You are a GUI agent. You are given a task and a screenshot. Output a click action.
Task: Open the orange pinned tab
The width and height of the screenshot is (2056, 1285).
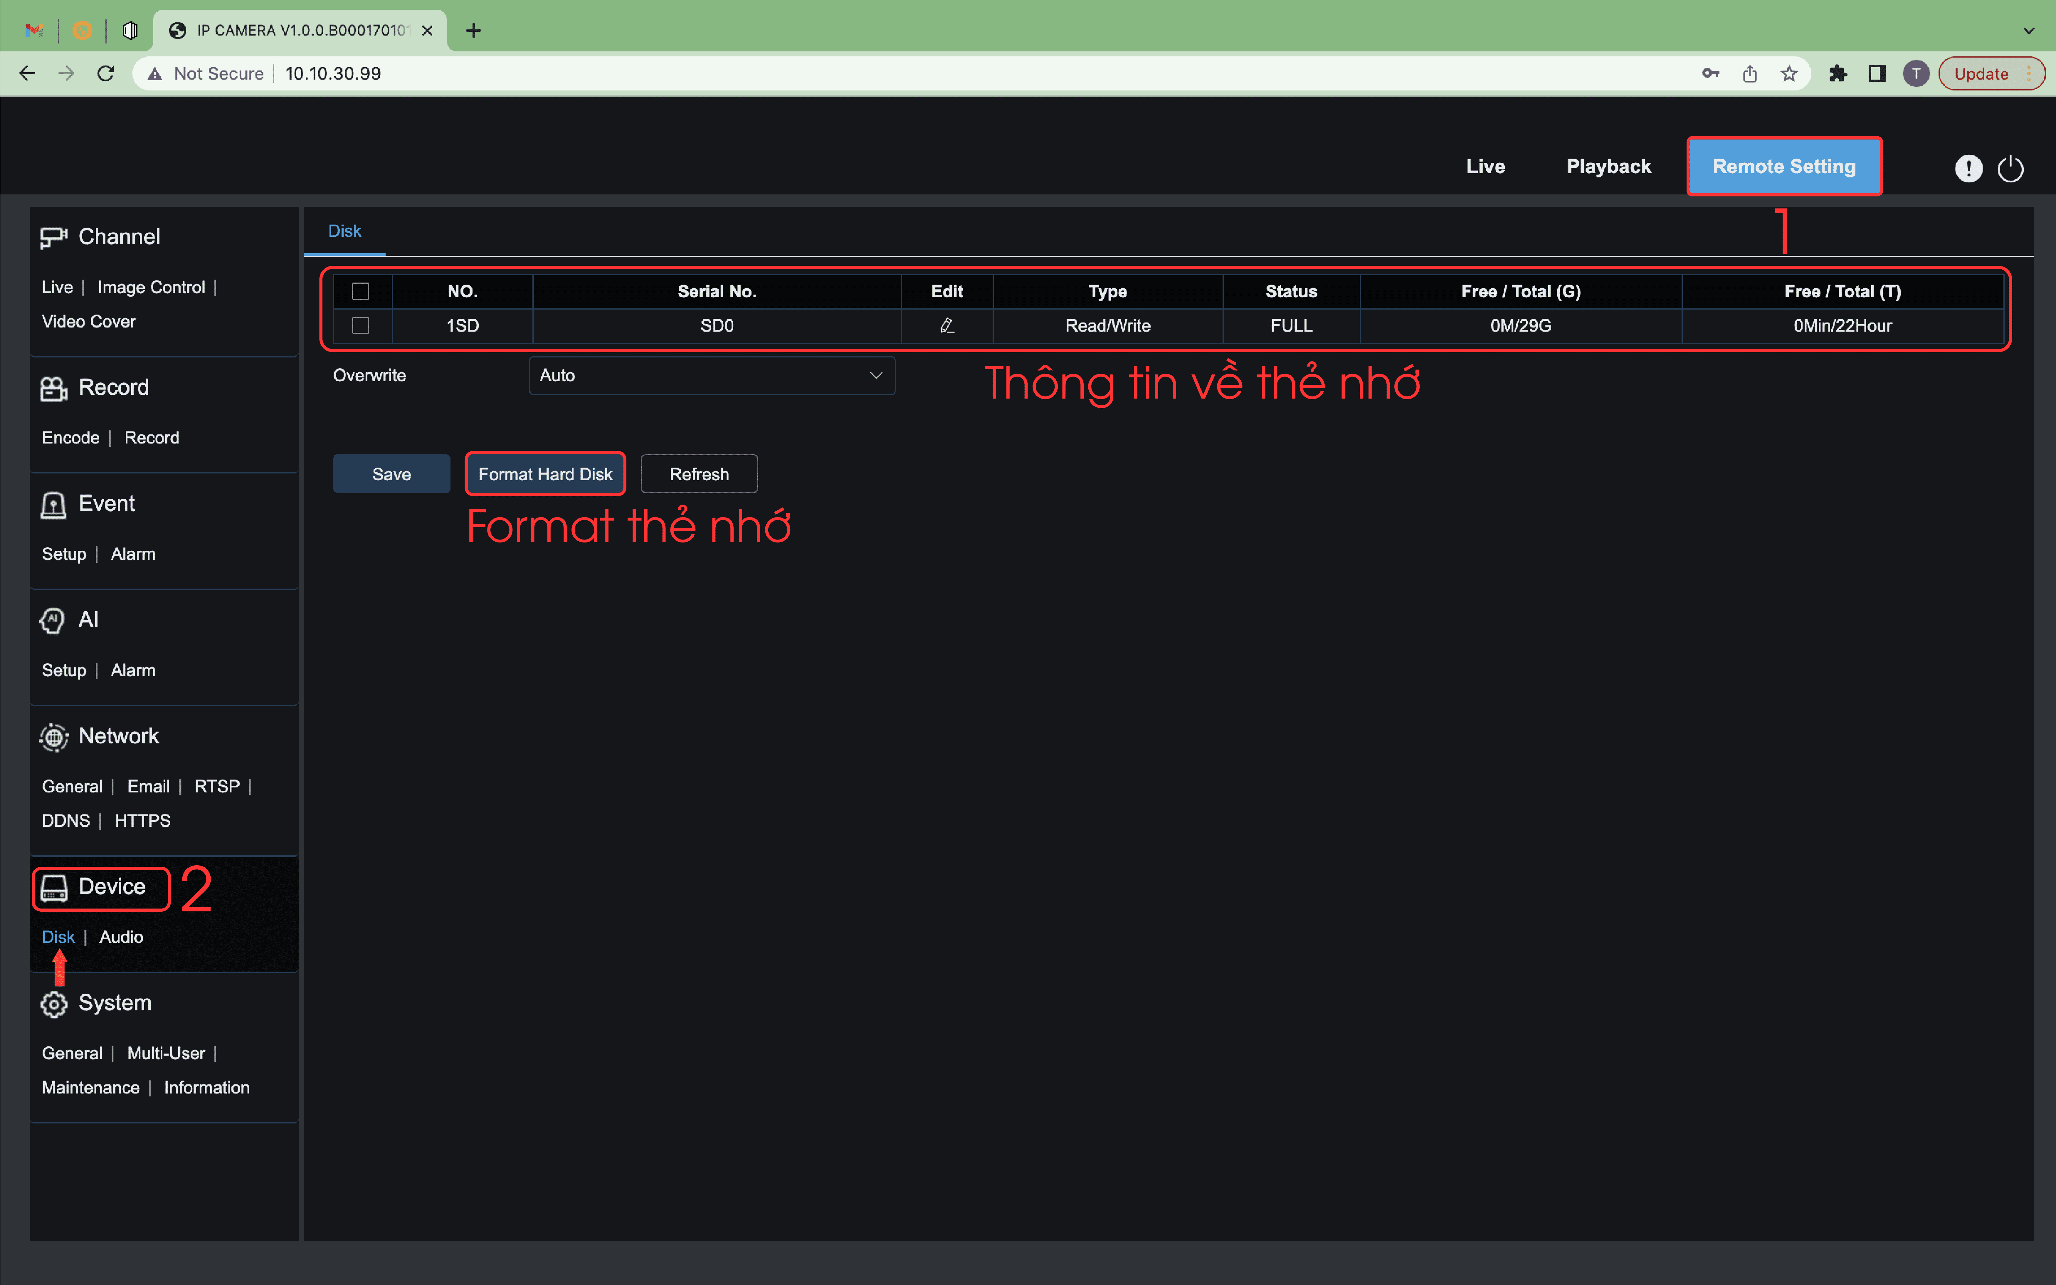[82, 31]
